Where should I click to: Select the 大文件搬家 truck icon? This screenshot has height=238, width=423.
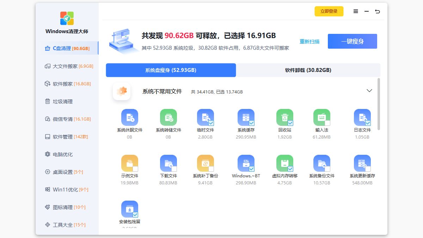click(48, 66)
